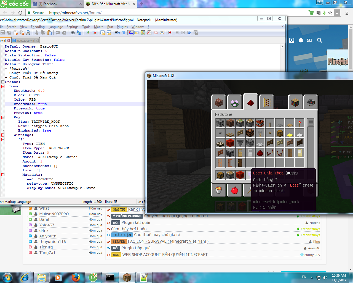Open the Search Items compass tab
This screenshot has height=283, width=353.
(311, 102)
